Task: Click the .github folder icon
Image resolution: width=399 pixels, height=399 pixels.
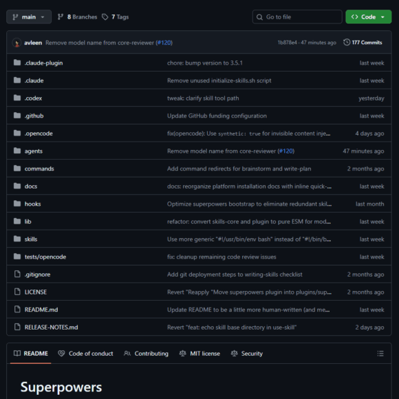Action: coord(17,116)
